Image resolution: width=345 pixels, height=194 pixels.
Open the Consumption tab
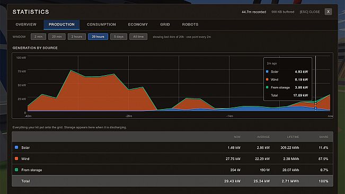click(x=101, y=24)
